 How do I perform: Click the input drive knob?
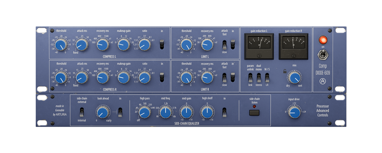295,112
